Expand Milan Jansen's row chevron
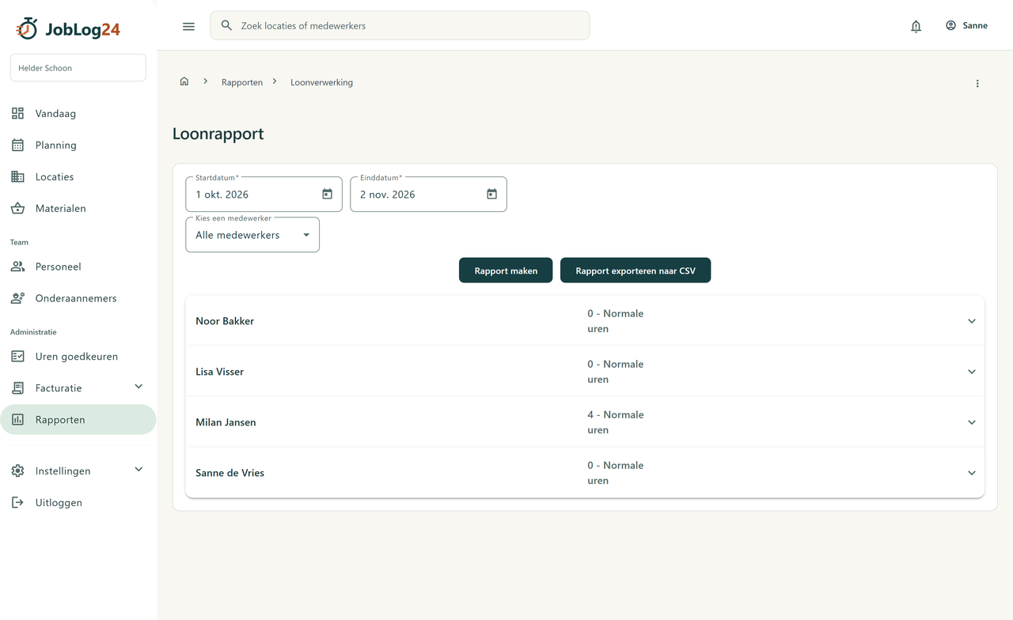 [972, 422]
